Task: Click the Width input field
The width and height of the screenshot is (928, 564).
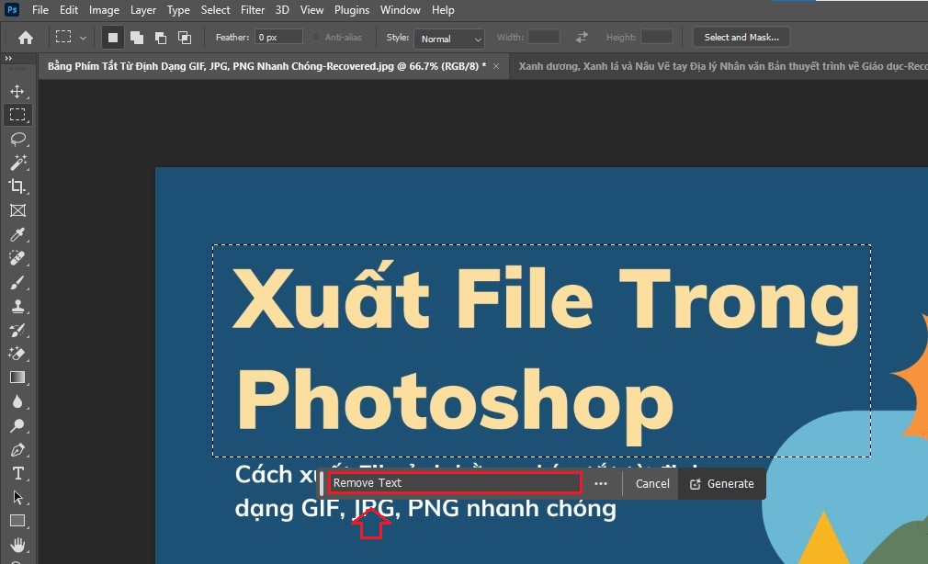Action: pyautogui.click(x=544, y=38)
